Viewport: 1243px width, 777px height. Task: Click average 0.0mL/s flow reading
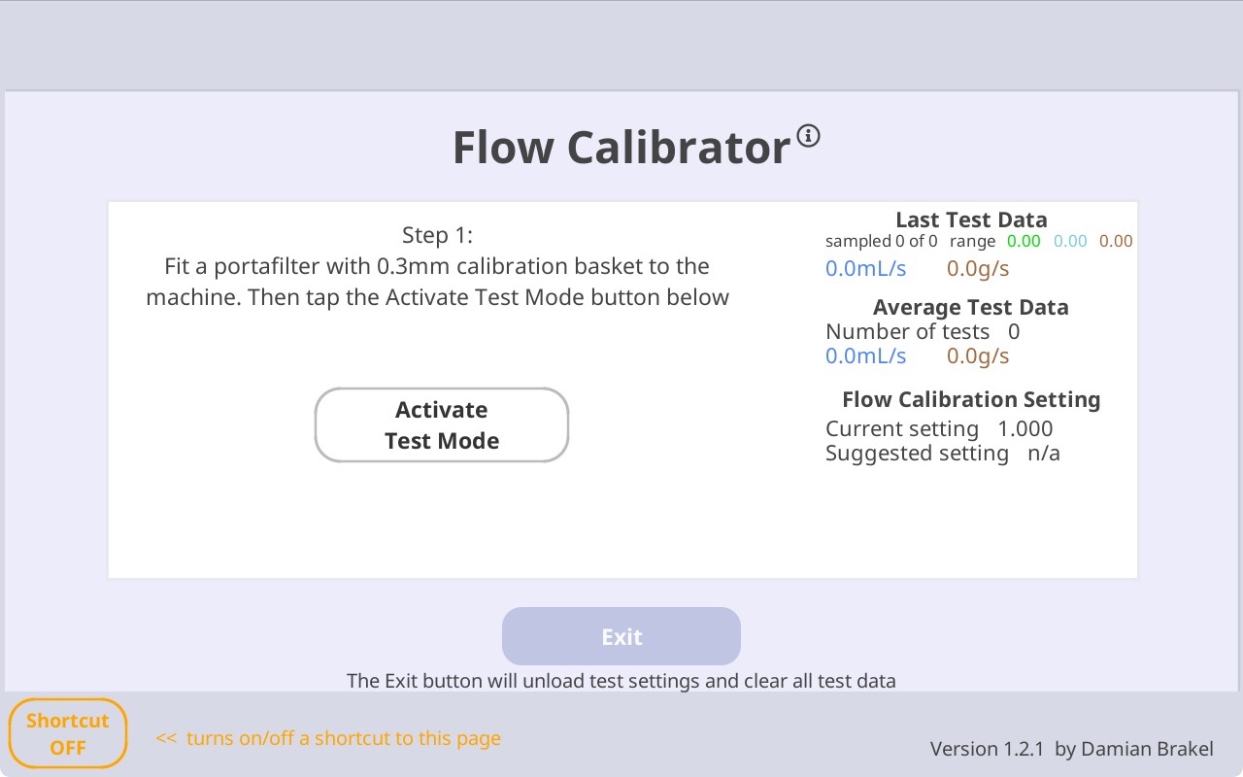click(866, 356)
